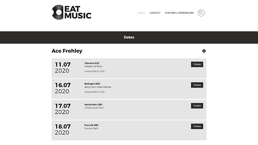Click the Furuvik (SE) location title
Image resolution: width=258 pixels, height=145 pixels.
[x=91, y=125]
